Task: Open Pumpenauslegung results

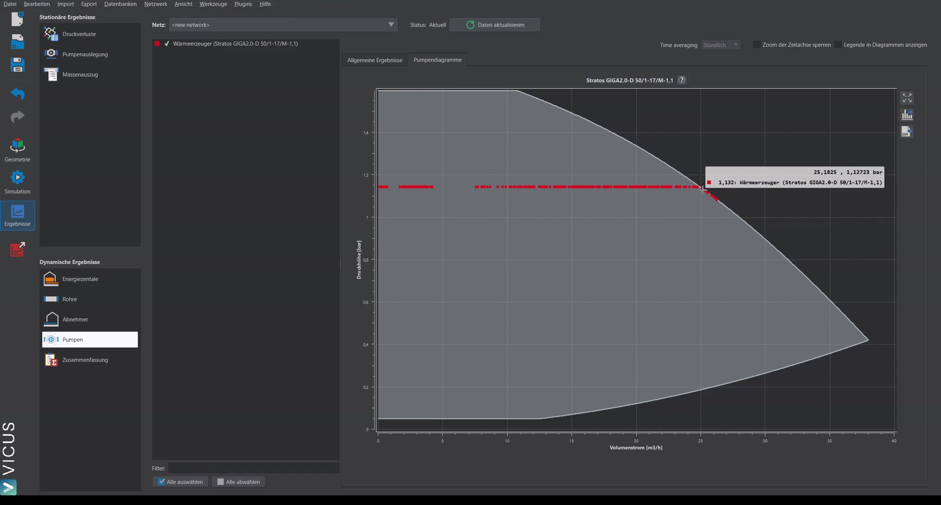Action: (90, 54)
